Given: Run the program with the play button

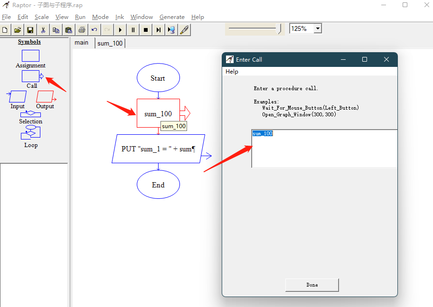Looking at the screenshot, I should [x=120, y=30].
